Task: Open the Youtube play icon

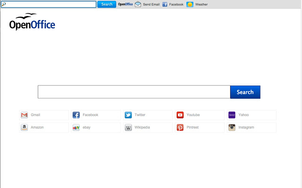Action: (x=180, y=115)
